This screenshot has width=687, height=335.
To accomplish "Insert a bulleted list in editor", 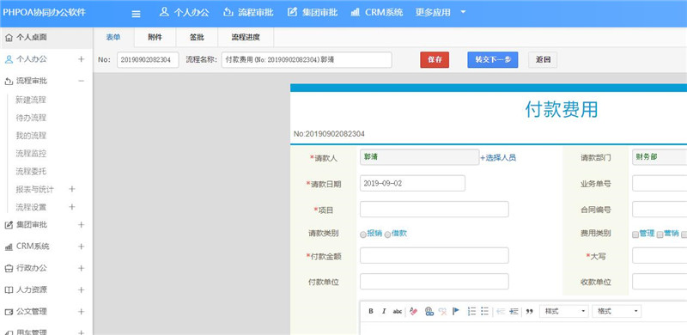I will tap(484, 311).
